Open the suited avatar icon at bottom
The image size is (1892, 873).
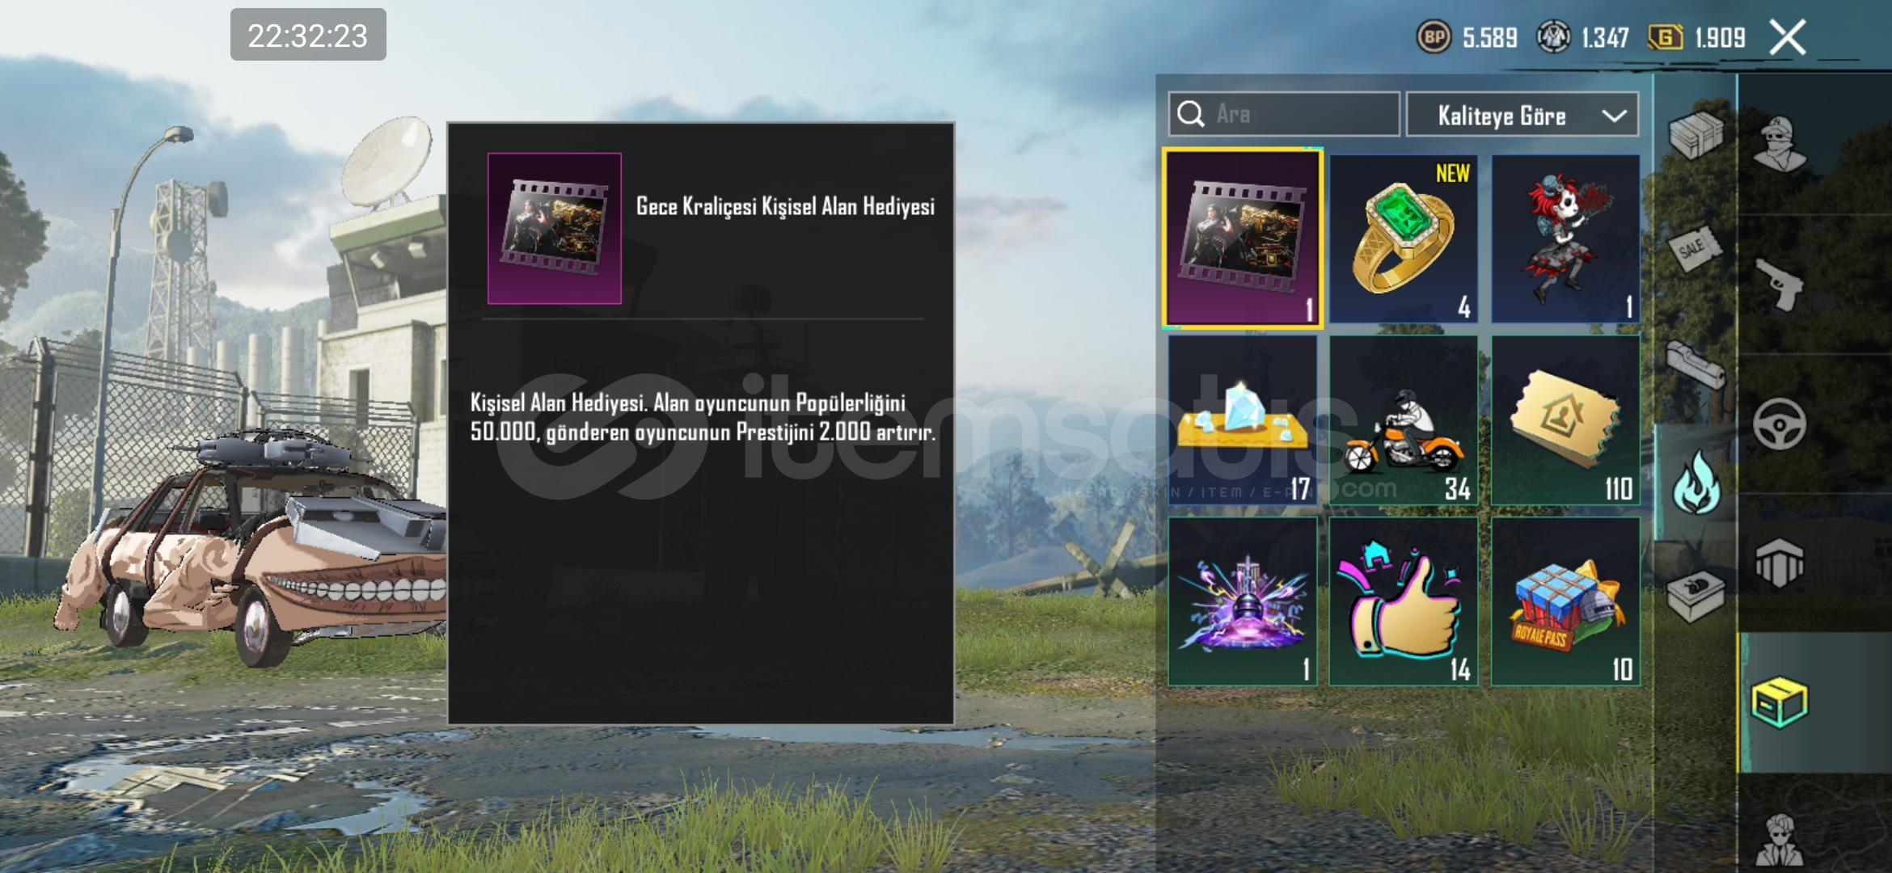pos(1780,841)
